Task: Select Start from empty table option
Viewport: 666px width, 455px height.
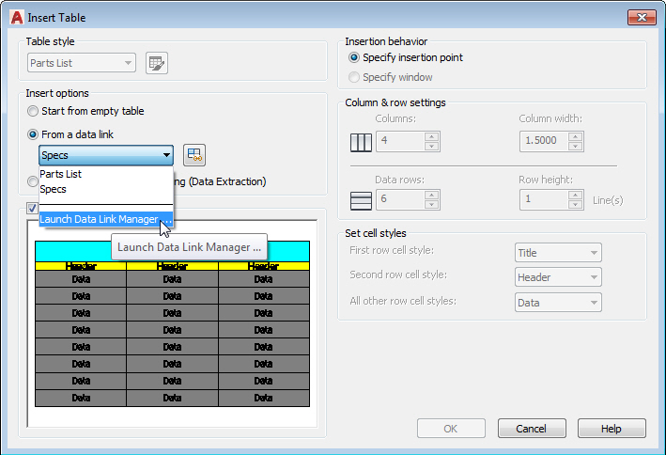Action: [x=85, y=111]
